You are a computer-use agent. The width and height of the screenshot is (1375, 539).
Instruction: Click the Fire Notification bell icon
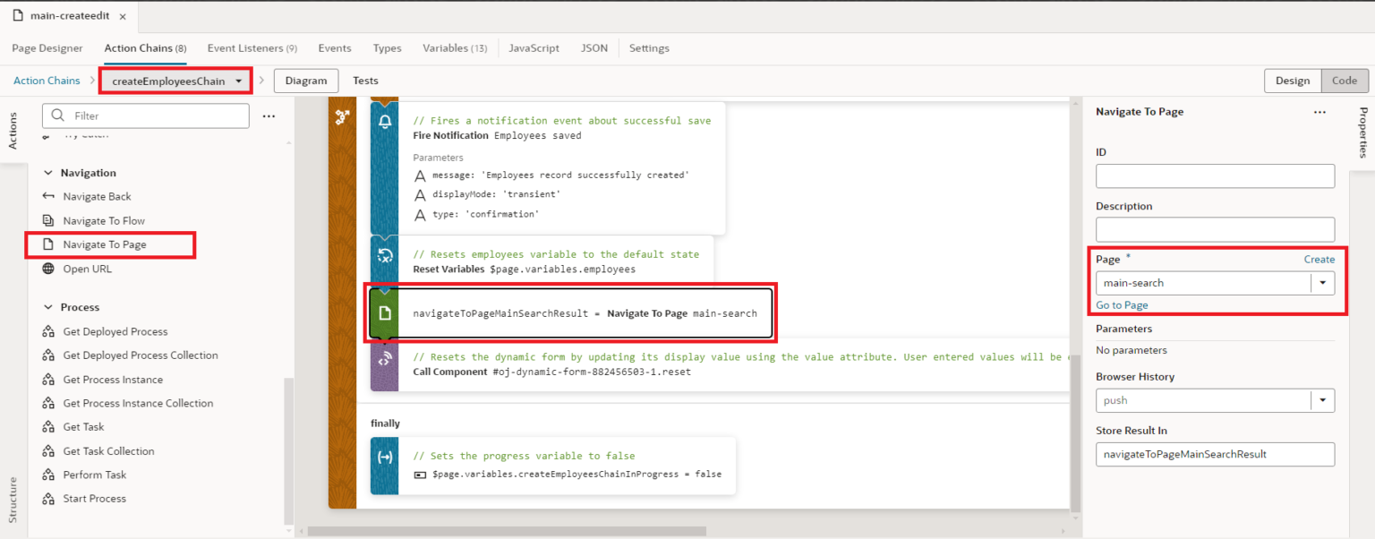click(x=385, y=121)
